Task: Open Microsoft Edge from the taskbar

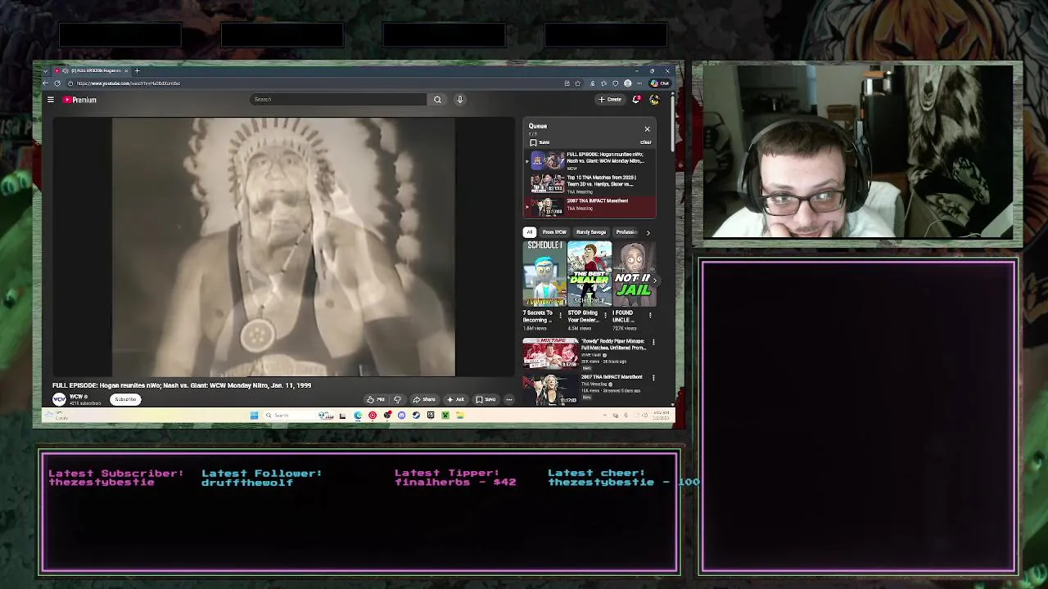Action: (358, 415)
